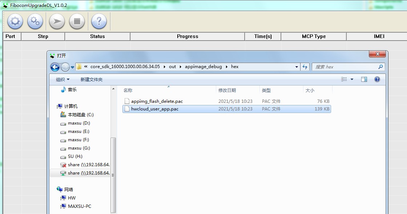Viewport: 407px width, 214px height.
Task: Start download with the arrow button
Action: (57, 21)
